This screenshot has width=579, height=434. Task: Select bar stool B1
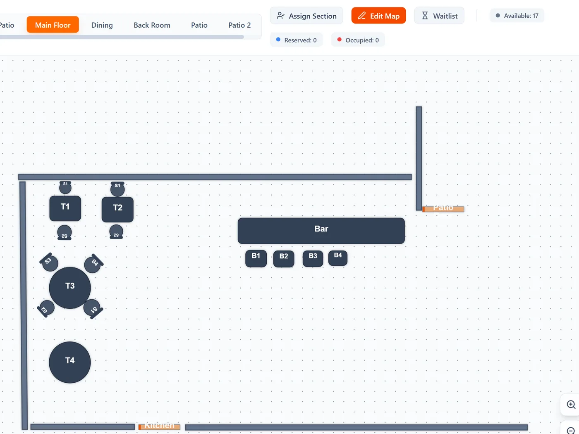(256, 258)
